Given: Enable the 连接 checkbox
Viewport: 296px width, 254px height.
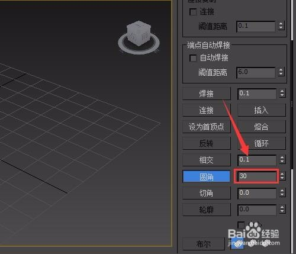Looking at the screenshot, I should coord(193,12).
